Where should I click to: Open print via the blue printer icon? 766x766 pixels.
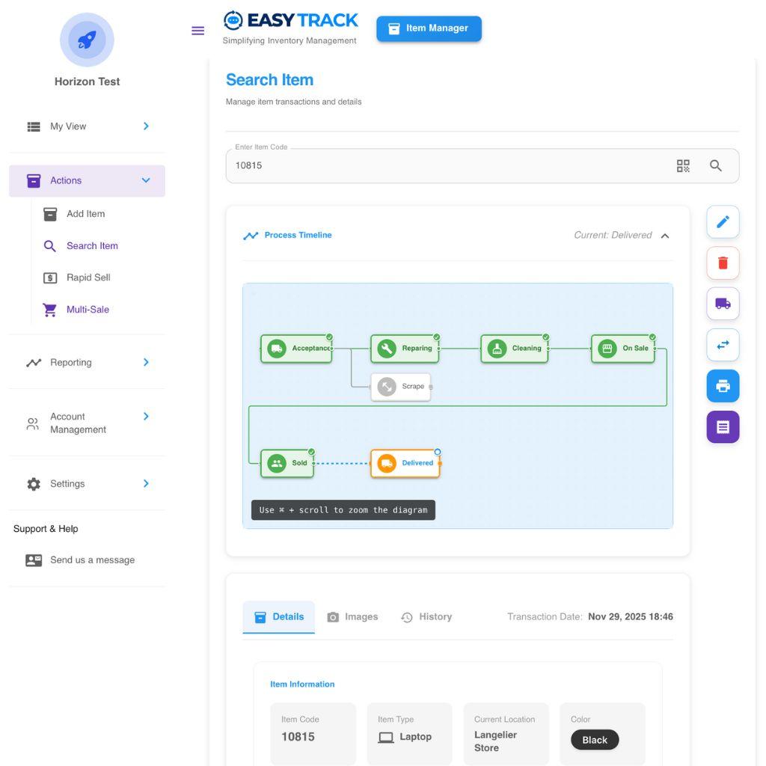click(722, 386)
